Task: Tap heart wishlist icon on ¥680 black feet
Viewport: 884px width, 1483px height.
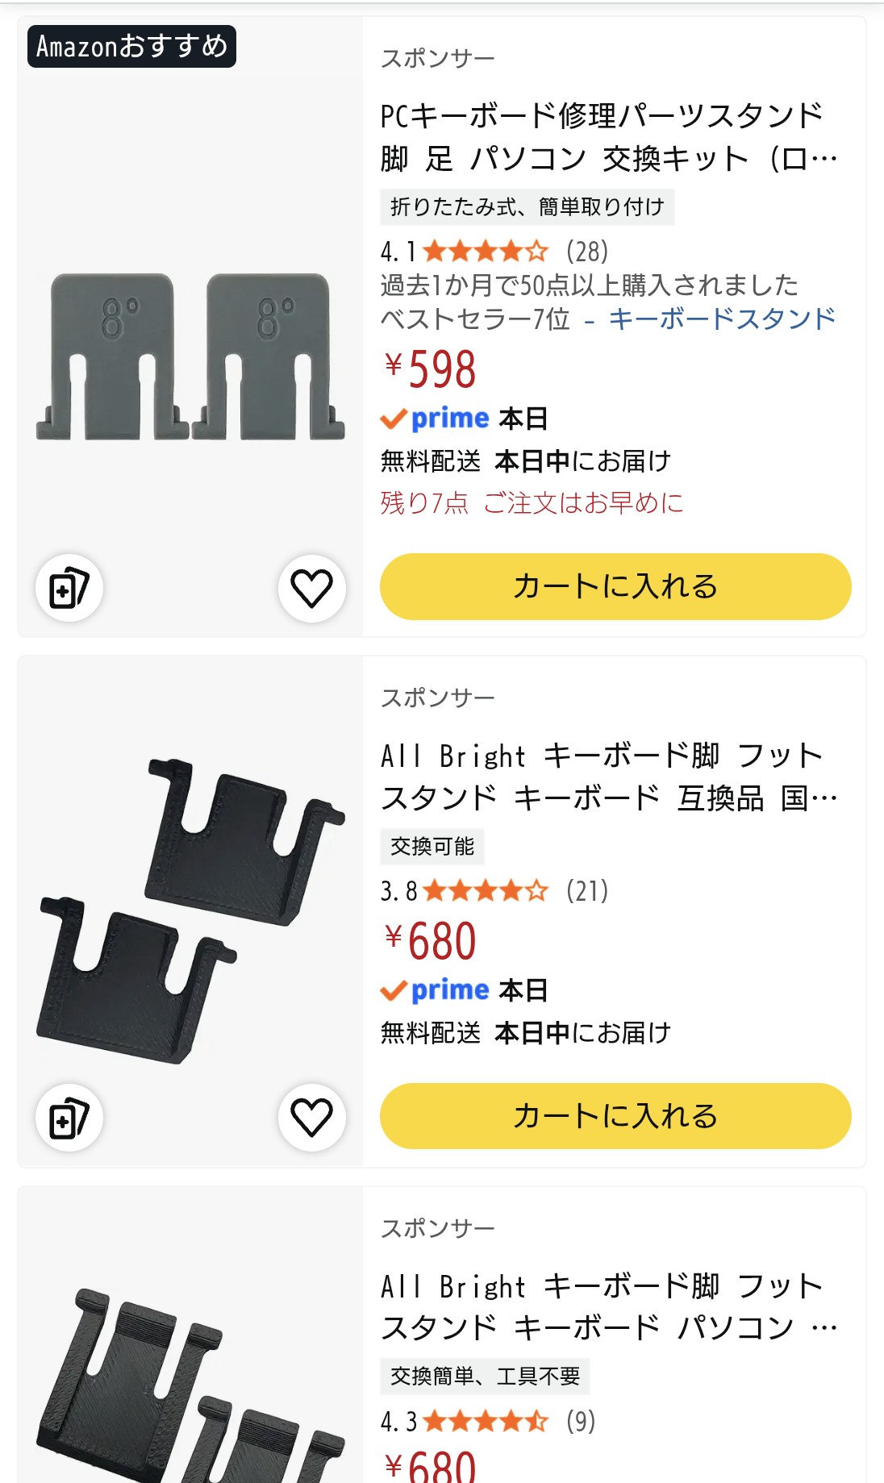Action: pyautogui.click(x=311, y=1117)
